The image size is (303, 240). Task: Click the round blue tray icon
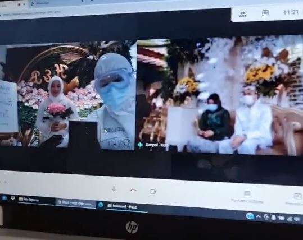click(250, 216)
